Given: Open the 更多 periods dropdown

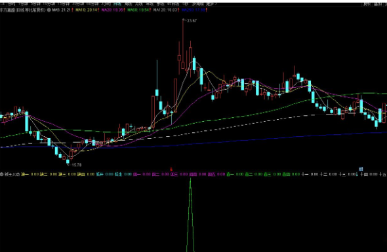Looking at the screenshot, I should 211,4.
